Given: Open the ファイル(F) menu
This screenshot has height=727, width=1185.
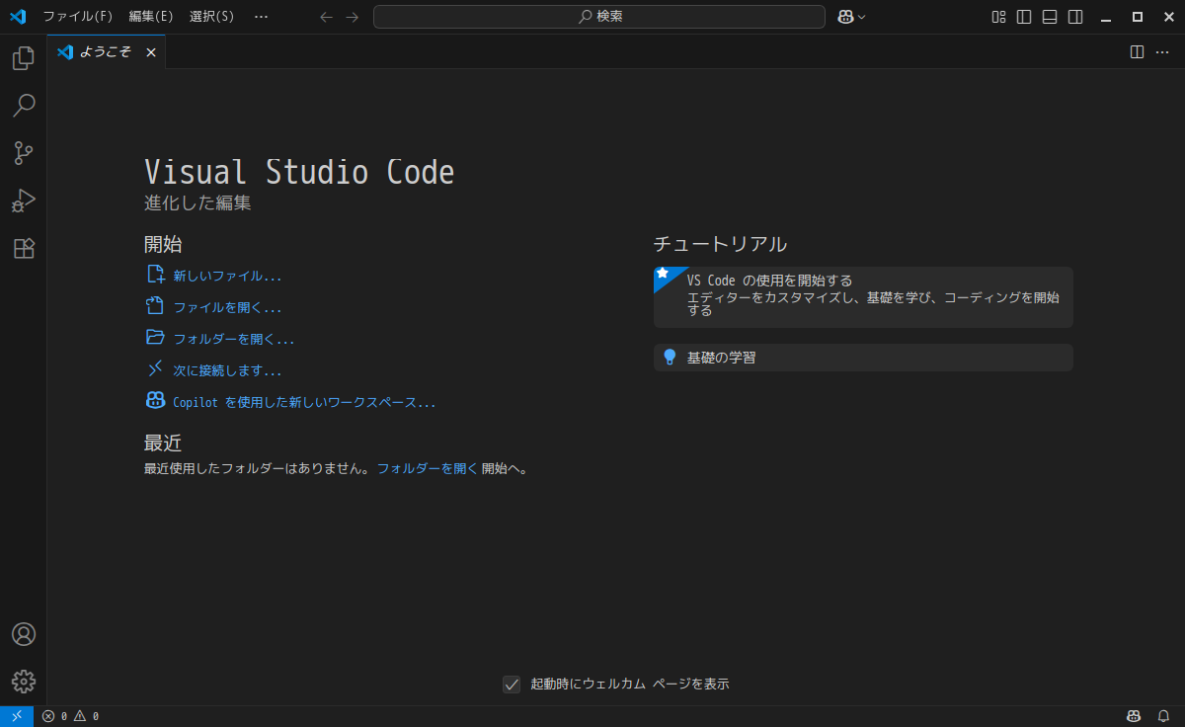Looking at the screenshot, I should pos(78,17).
